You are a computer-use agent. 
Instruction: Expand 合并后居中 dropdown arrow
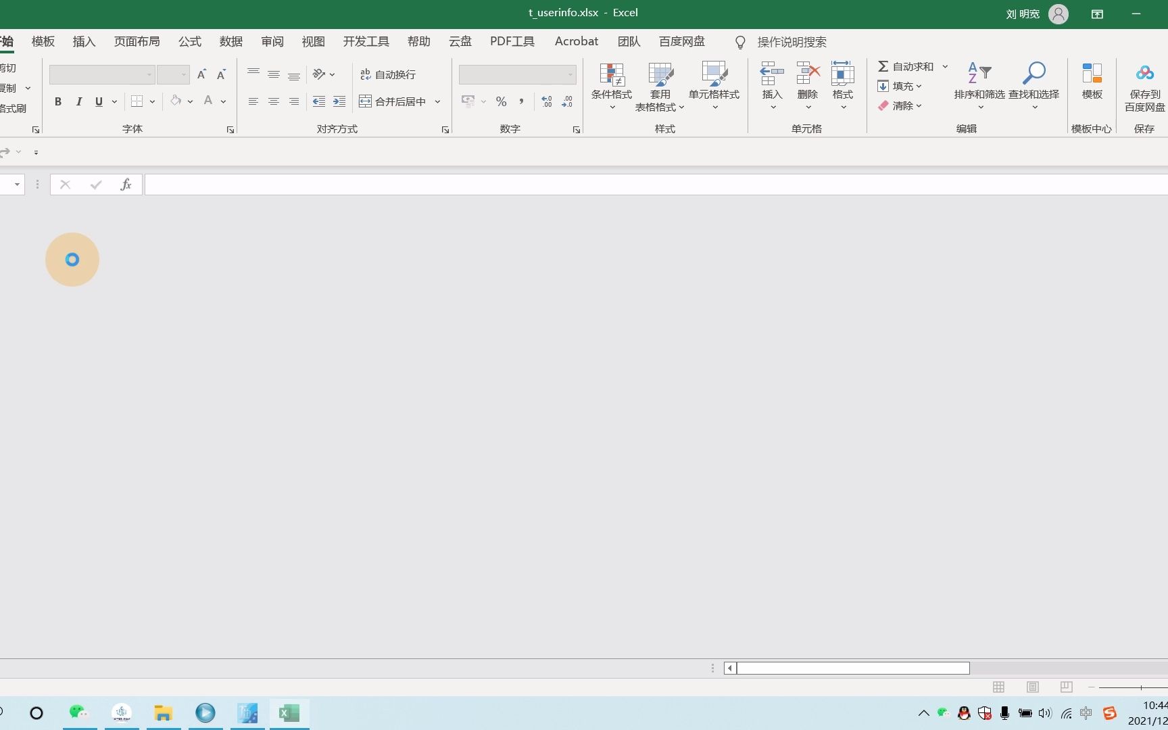(x=437, y=101)
